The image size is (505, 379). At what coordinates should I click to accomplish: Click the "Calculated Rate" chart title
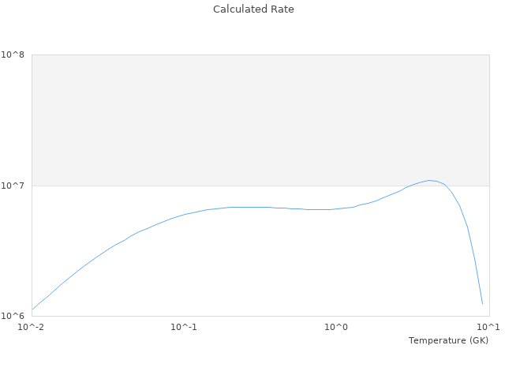(253, 9)
